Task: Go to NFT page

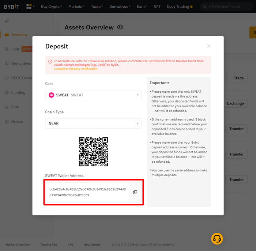Action: (x=157, y=7)
